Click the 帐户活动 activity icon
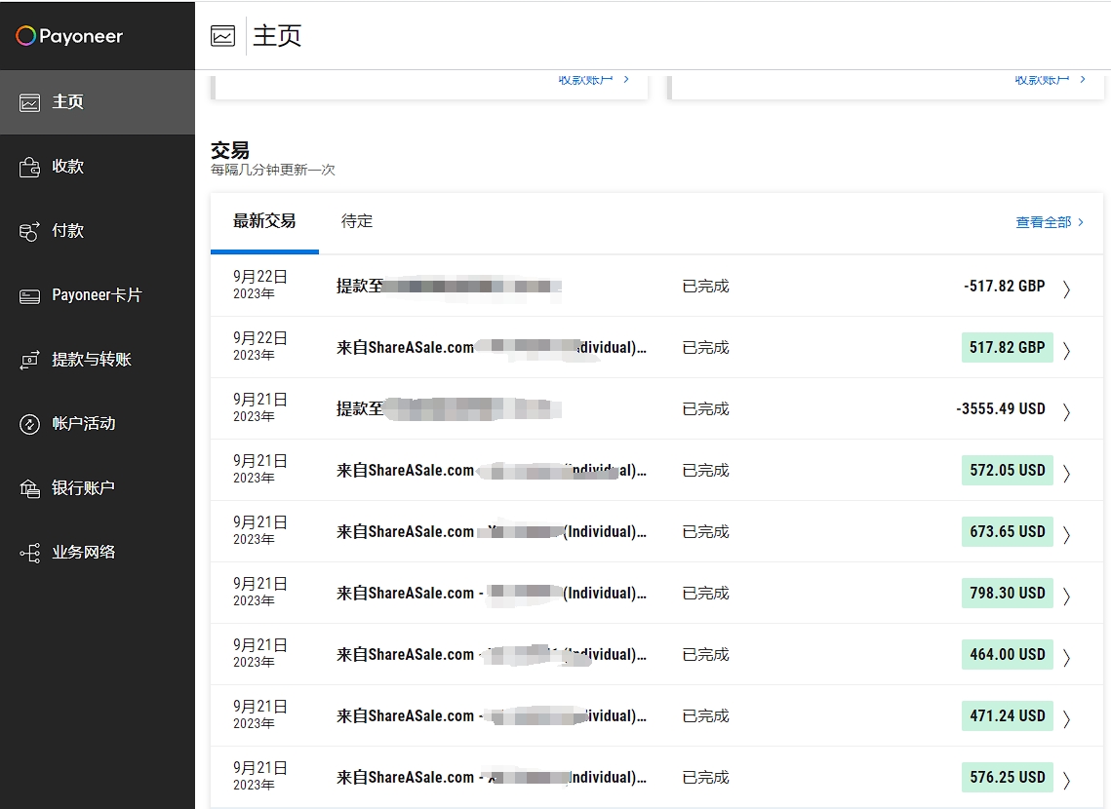Image resolution: width=1111 pixels, height=809 pixels. (30, 424)
